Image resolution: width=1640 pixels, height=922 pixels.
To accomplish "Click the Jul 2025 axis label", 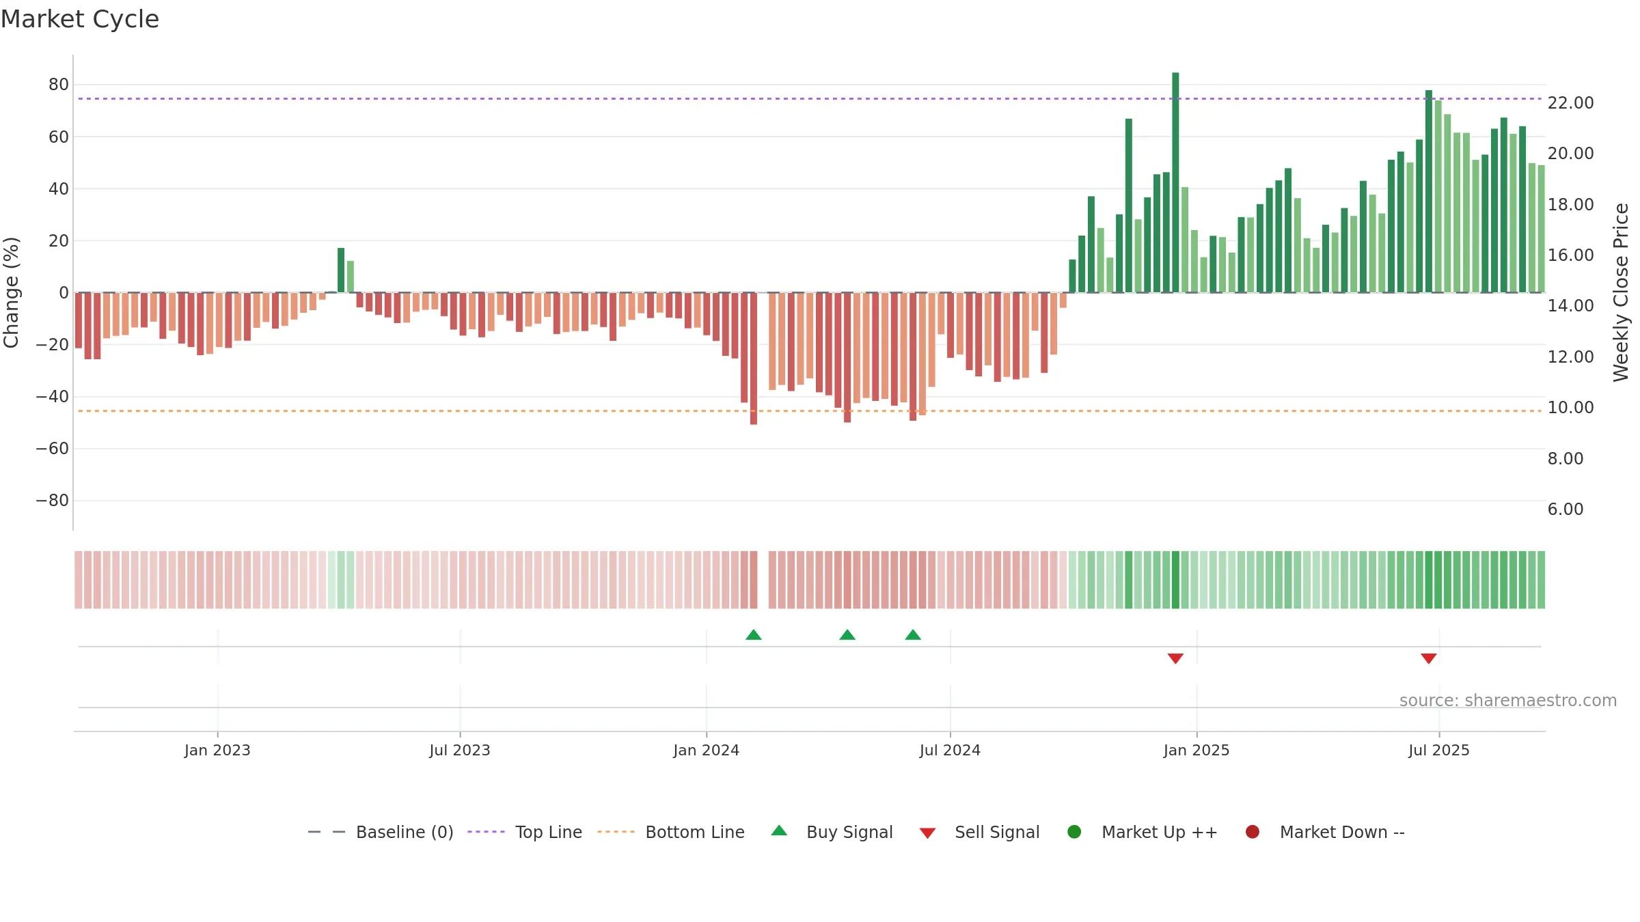I will pyautogui.click(x=1439, y=751).
